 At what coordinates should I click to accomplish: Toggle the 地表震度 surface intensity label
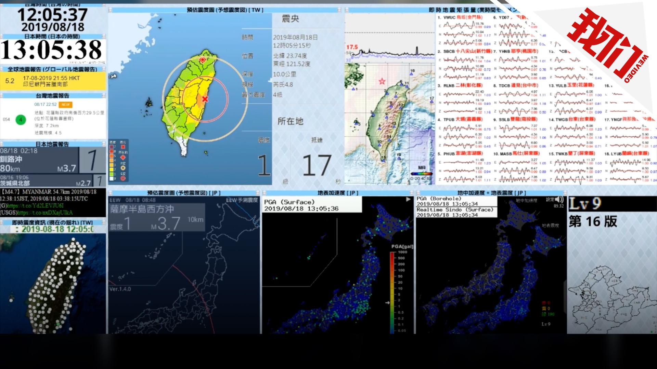tap(551, 225)
